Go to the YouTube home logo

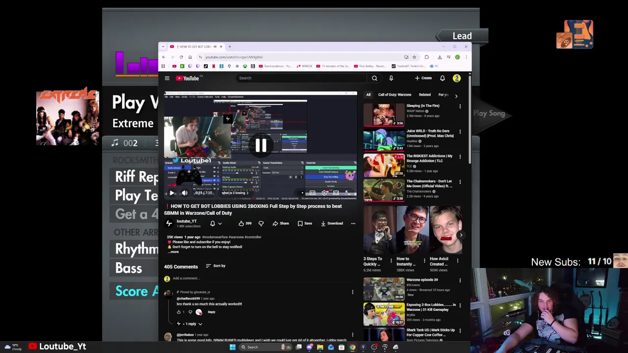click(x=187, y=78)
